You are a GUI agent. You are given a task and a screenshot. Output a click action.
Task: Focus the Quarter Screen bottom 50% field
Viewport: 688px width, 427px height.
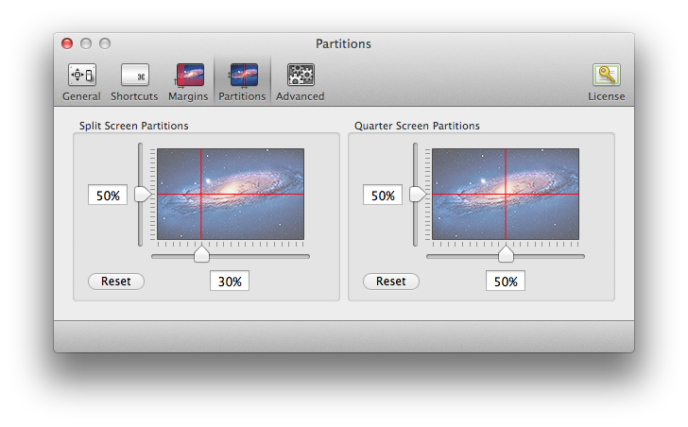point(506,282)
